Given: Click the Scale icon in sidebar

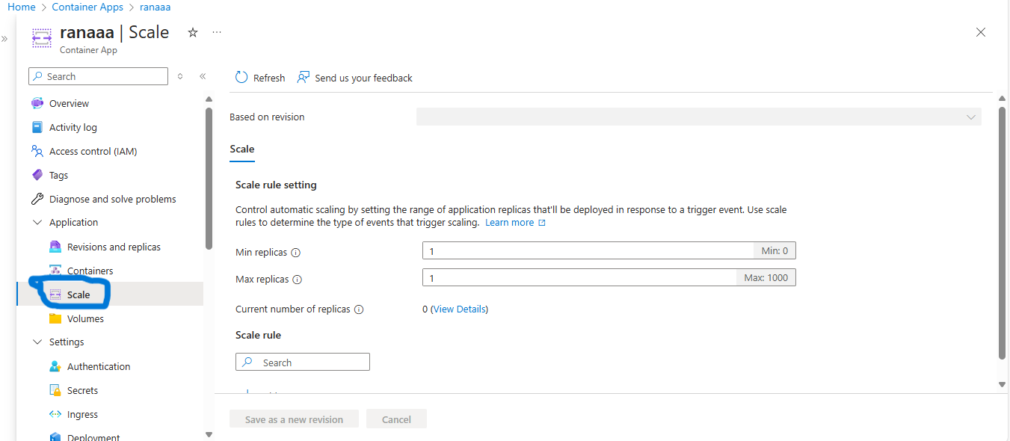Looking at the screenshot, I should tap(55, 294).
